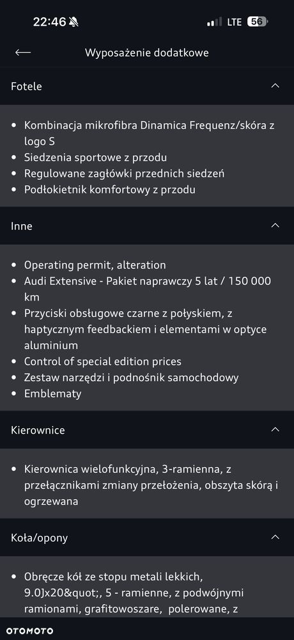Tap the battery indicator showing 56

(x=258, y=22)
